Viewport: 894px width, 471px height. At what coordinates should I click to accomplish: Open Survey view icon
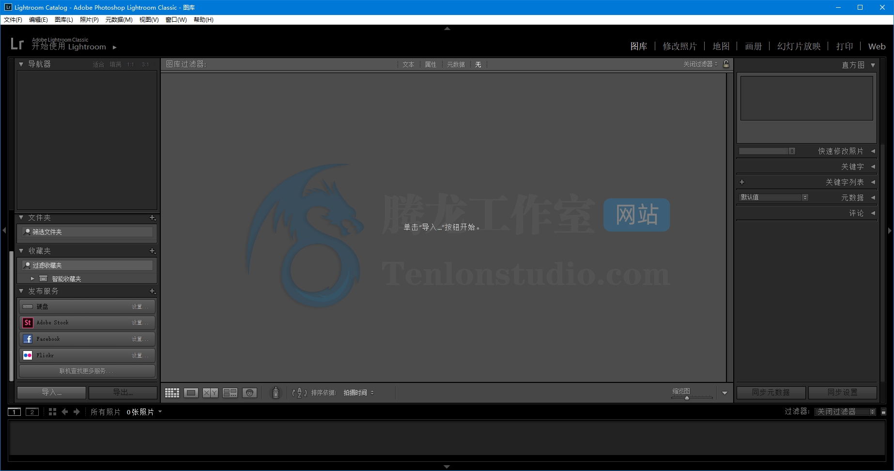[x=230, y=393]
